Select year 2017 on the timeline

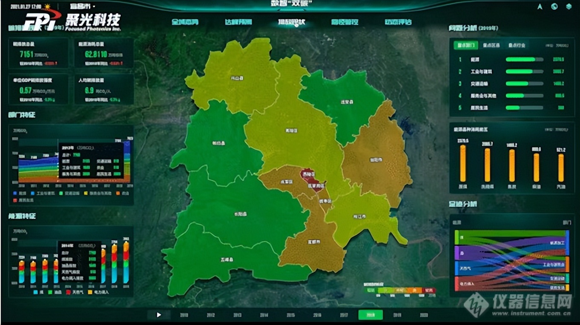tap(344, 315)
